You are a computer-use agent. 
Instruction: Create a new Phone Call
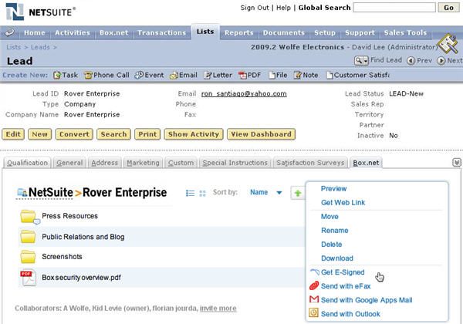(x=106, y=76)
